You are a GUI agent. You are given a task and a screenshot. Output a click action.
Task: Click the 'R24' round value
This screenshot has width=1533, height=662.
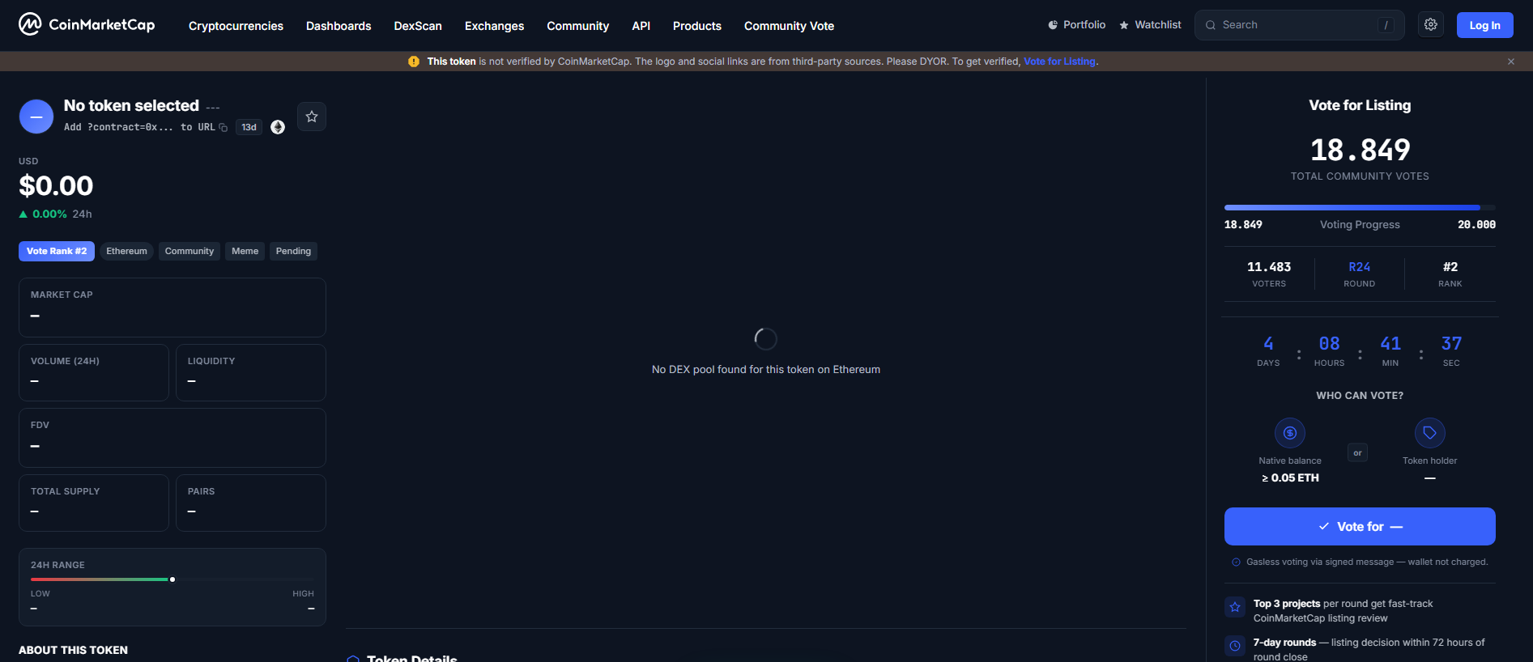point(1360,267)
